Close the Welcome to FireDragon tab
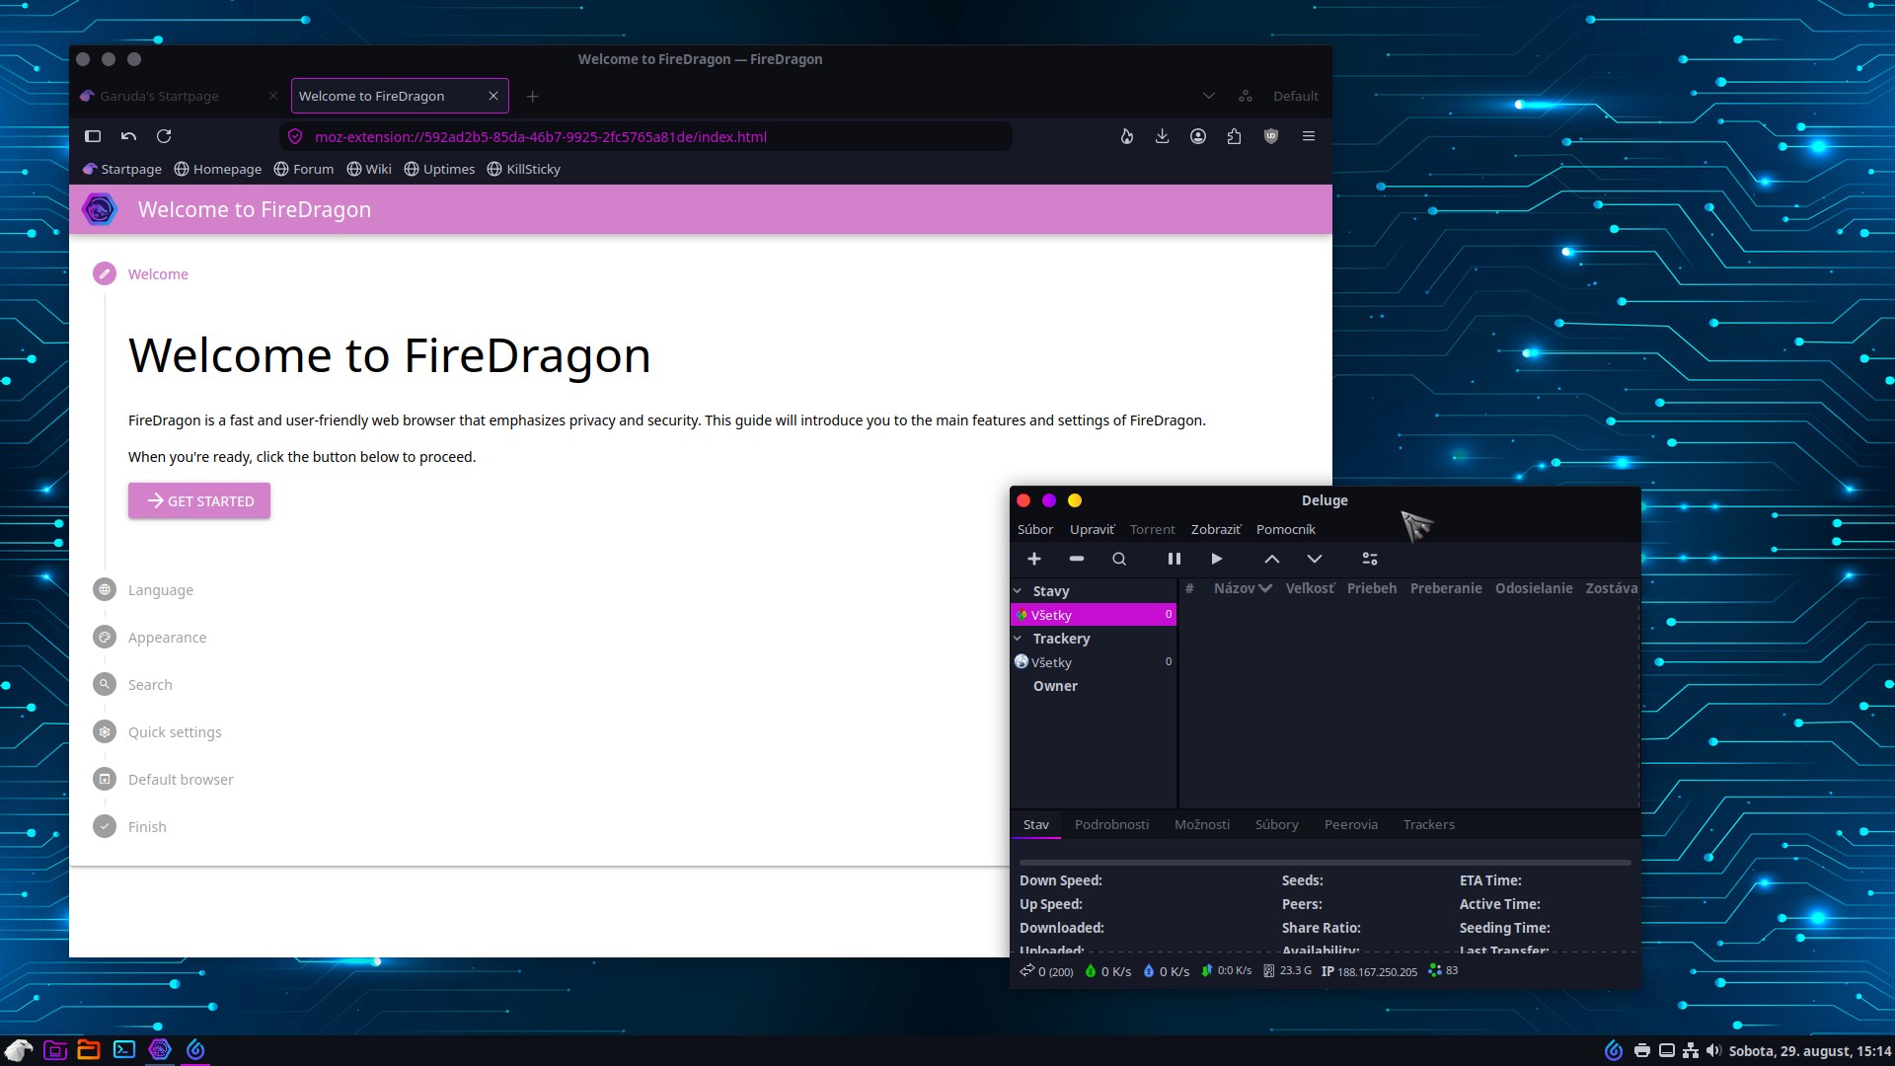Viewport: 1895px width, 1066px height. click(x=493, y=96)
